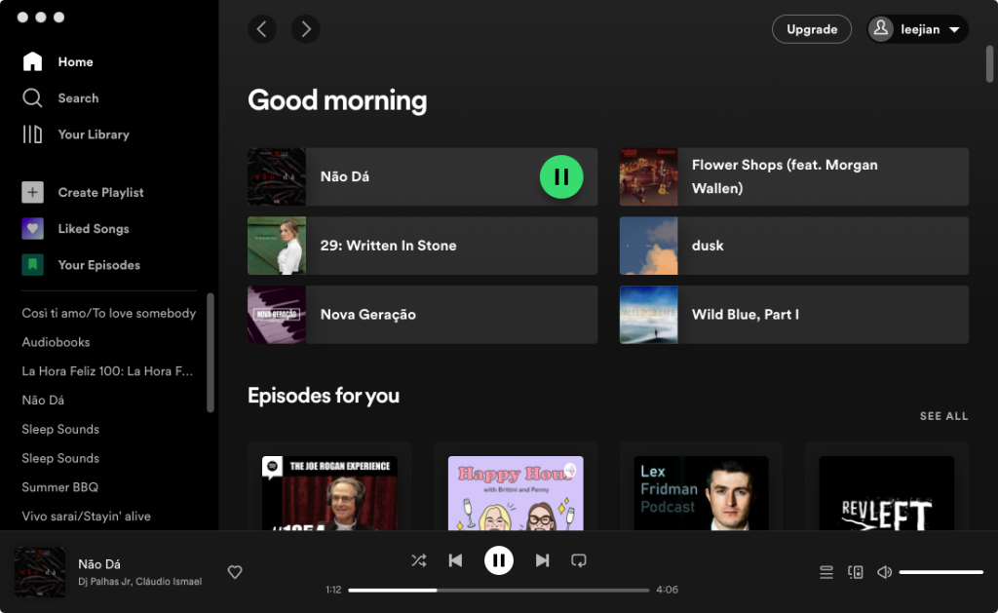Click See All for episodes
The width and height of the screenshot is (998, 613).
(943, 416)
